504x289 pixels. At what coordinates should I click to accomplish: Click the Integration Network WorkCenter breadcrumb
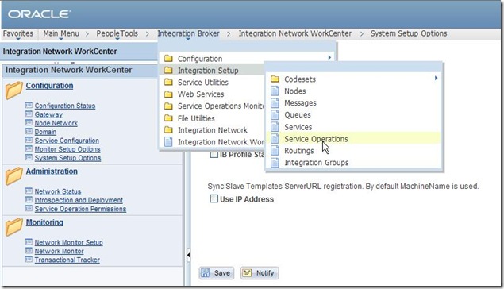click(294, 33)
